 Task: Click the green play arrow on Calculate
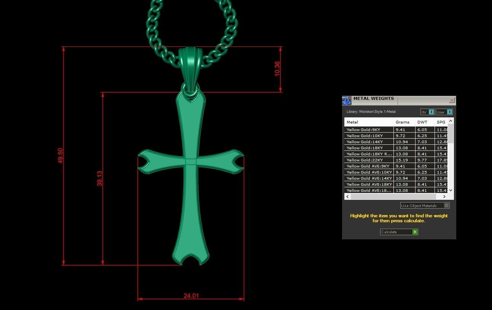415,232
